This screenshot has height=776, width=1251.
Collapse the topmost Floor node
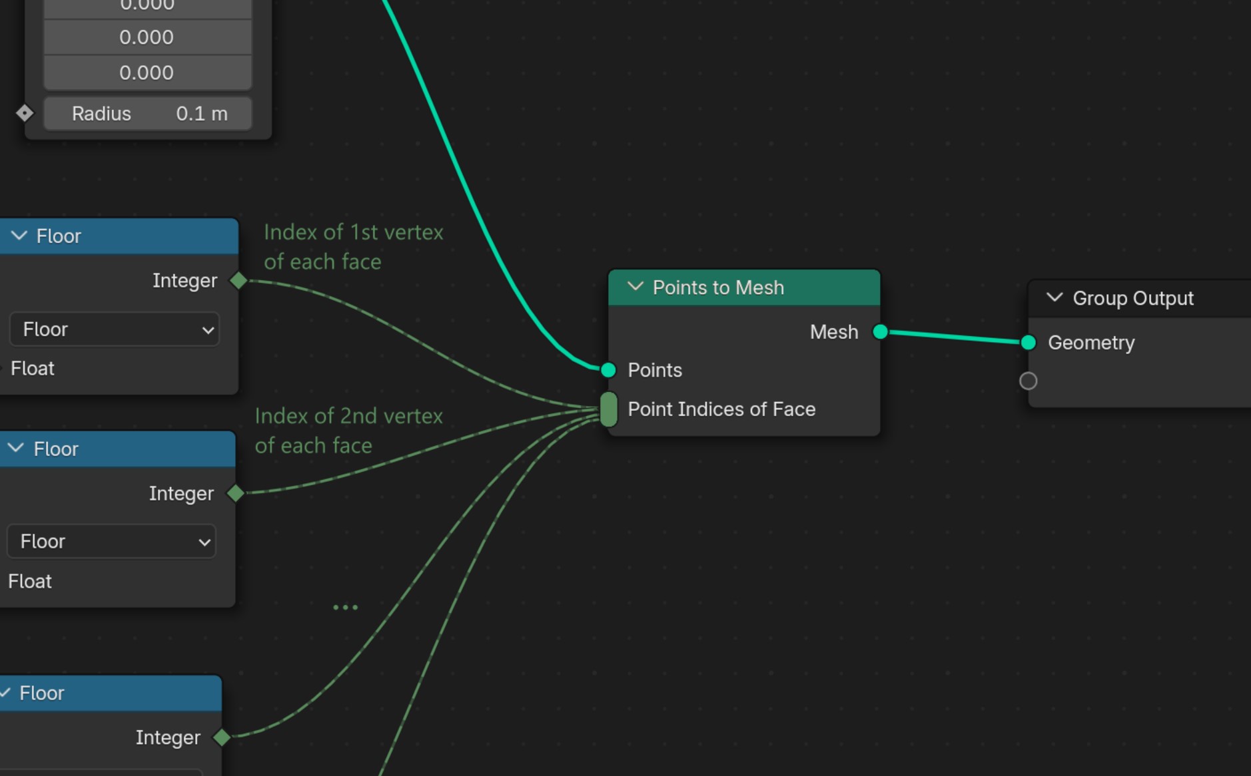tap(19, 236)
